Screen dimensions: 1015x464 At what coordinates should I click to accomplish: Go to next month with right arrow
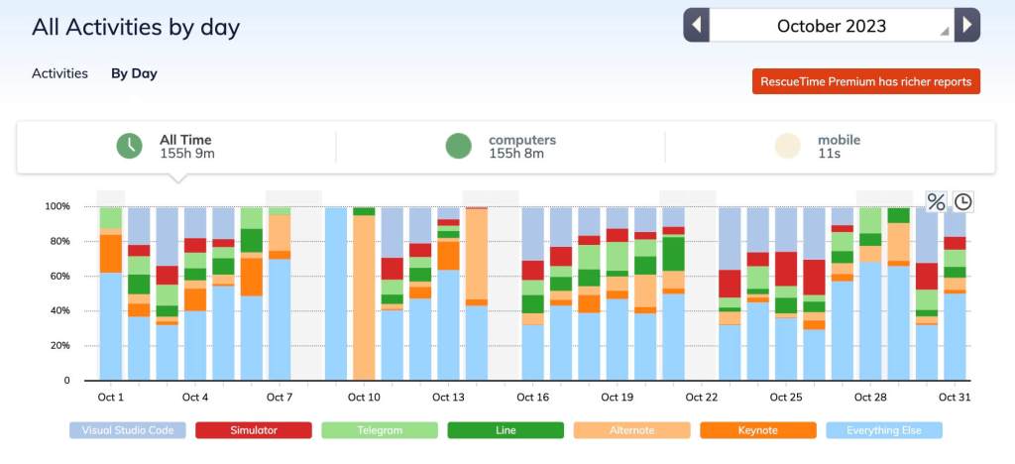[x=966, y=25]
